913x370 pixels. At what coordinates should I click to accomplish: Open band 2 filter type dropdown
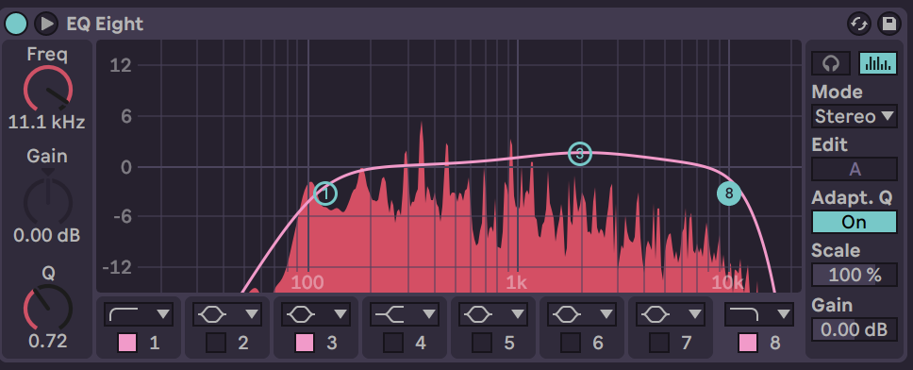point(227,314)
